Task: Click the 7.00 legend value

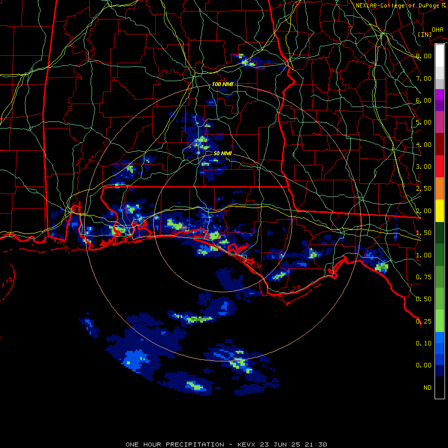Action: click(424, 78)
